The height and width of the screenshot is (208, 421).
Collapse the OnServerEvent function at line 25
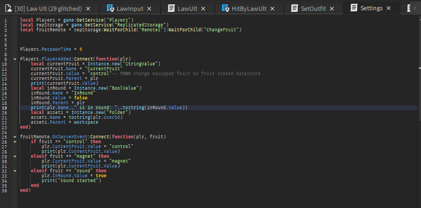pyautogui.click(x=15, y=137)
